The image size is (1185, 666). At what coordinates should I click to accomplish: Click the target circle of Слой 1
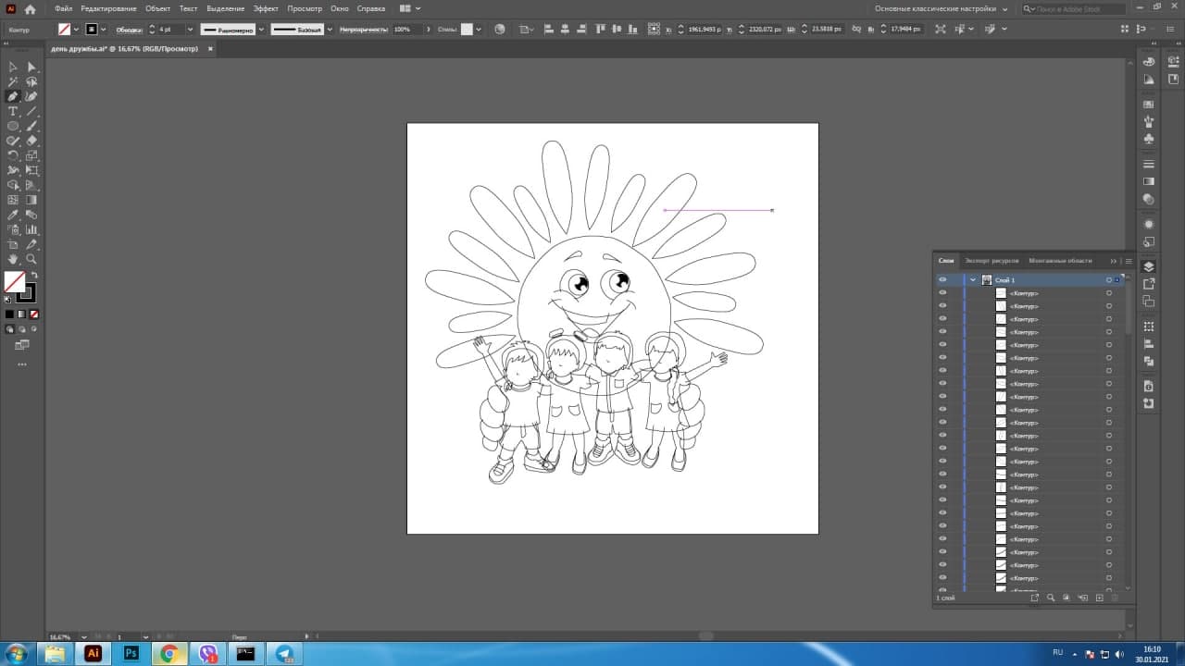[x=1109, y=279]
